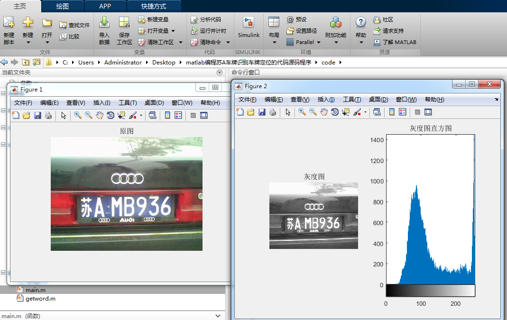Screen dimensions: 507x320
Task: Select the Pan hand tool in Figure 1
Action: pos(100,115)
